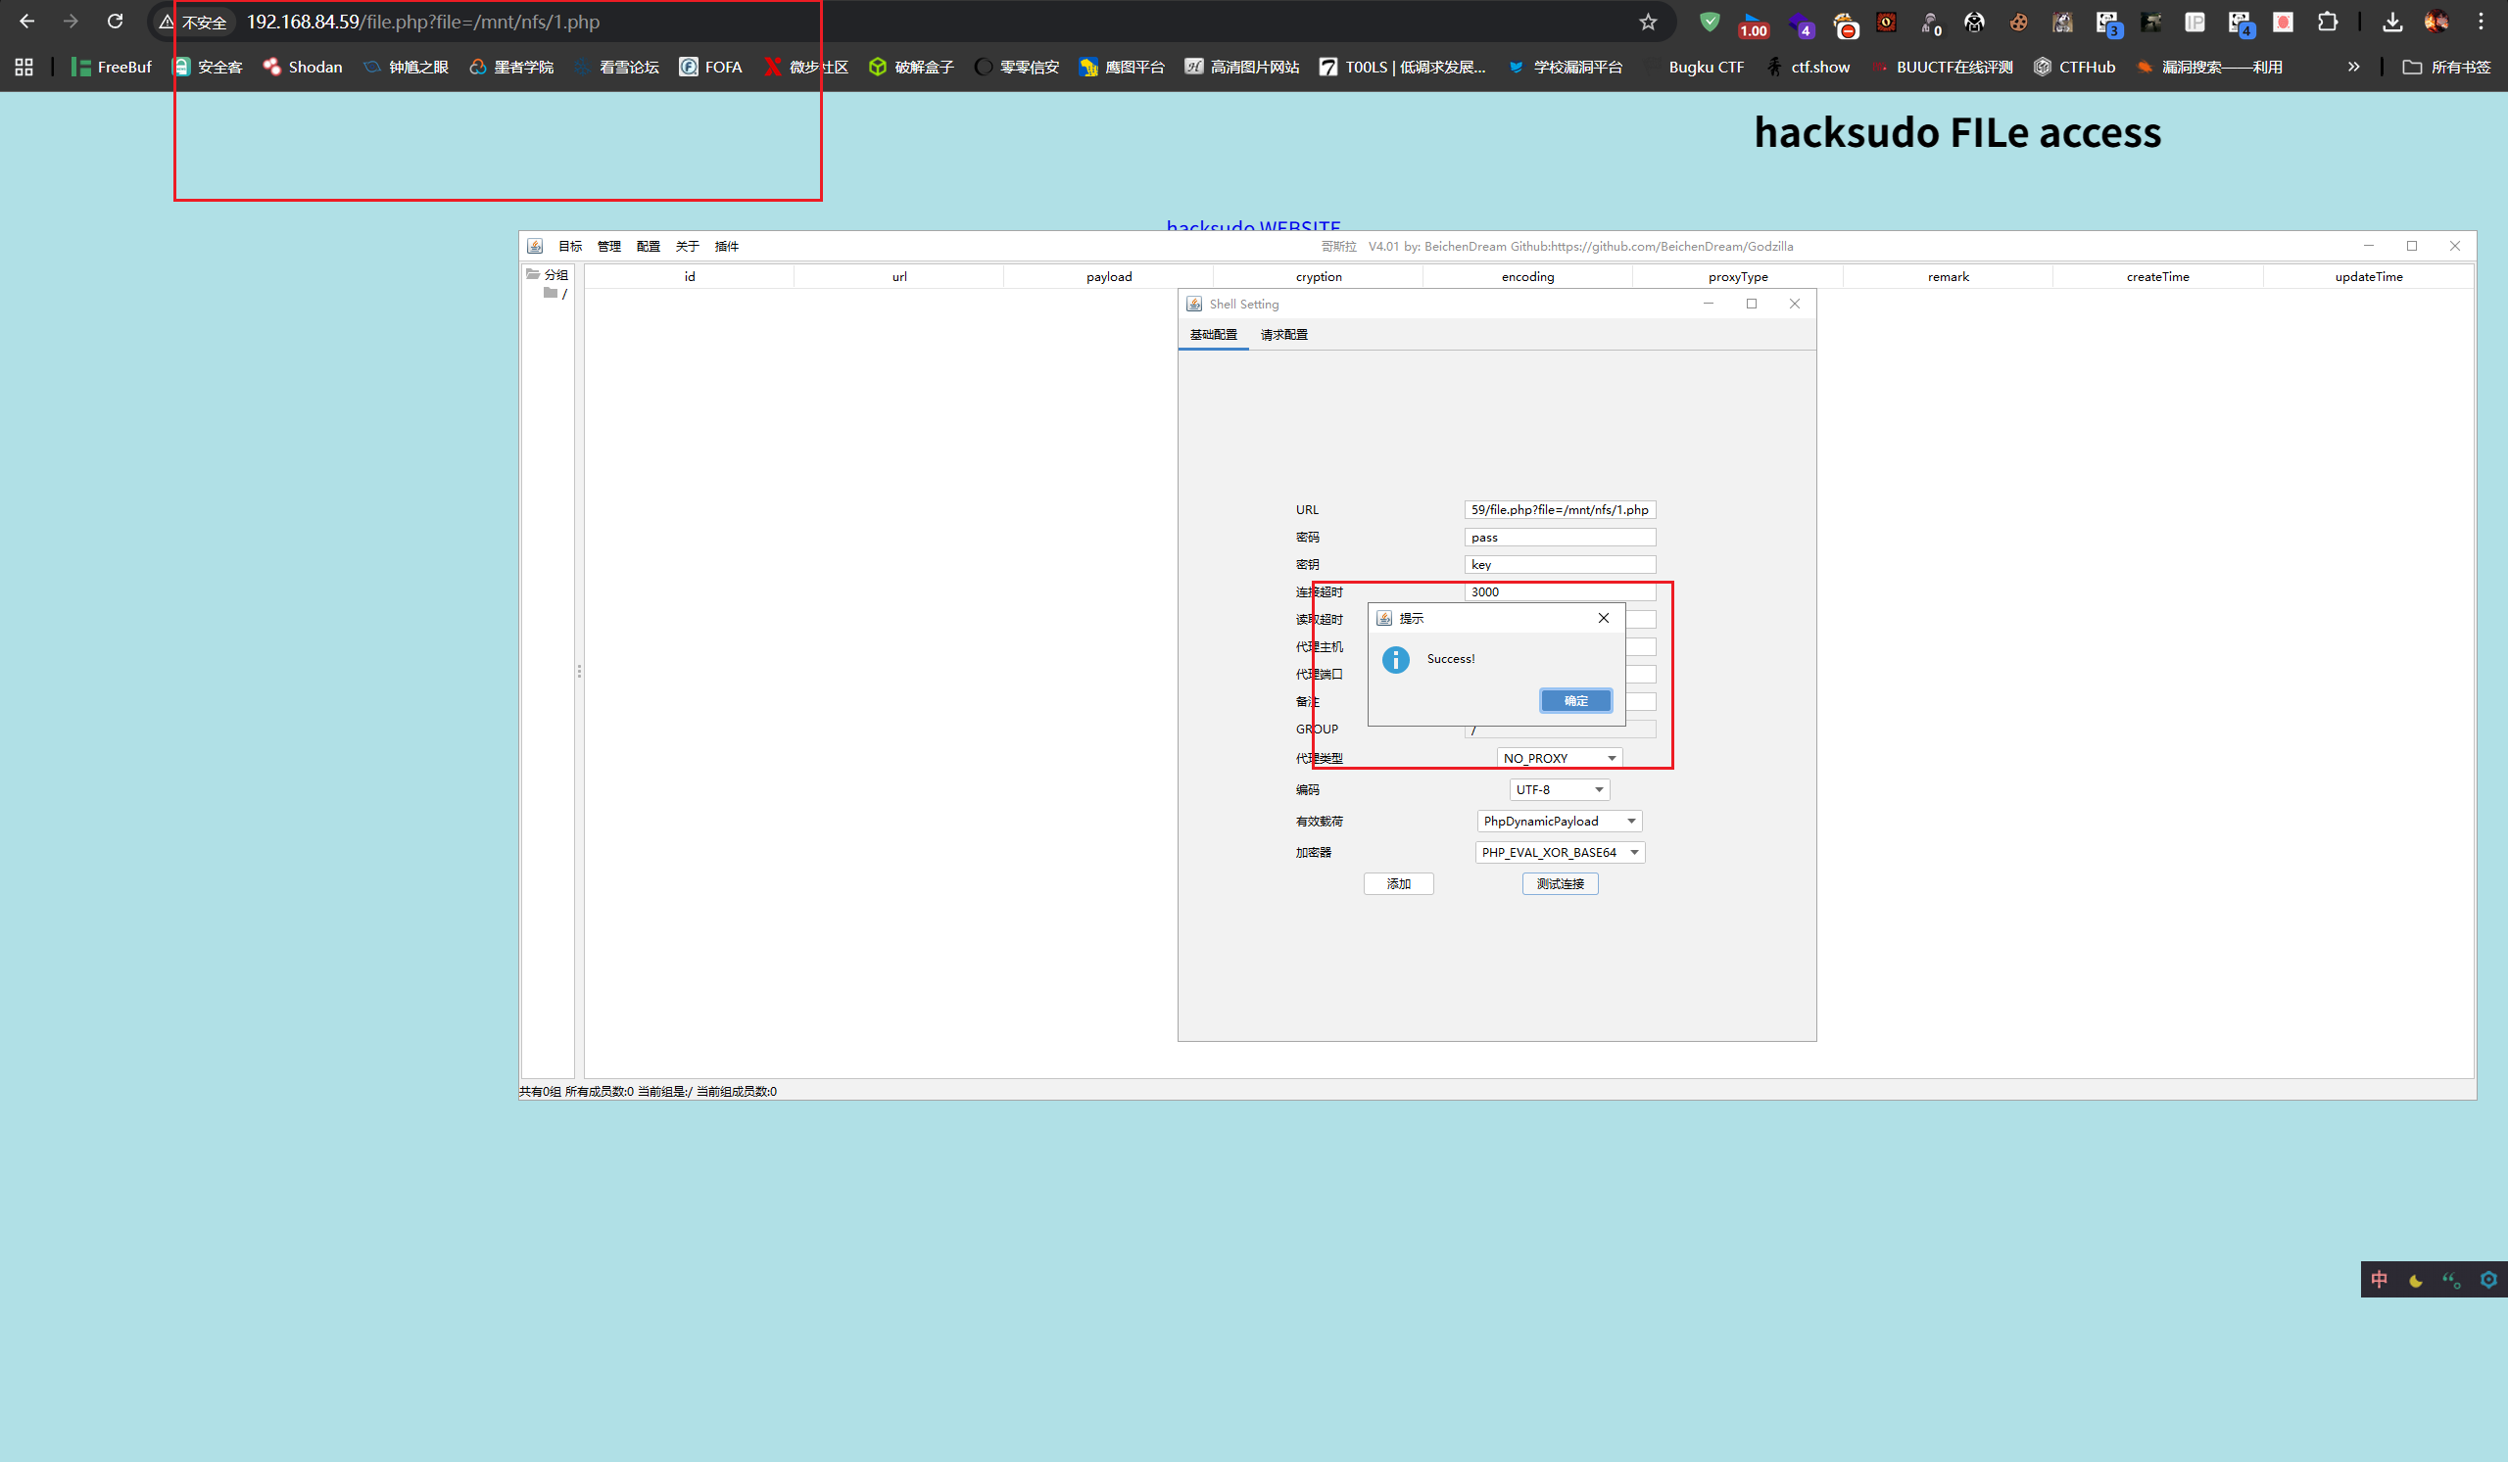Open the Shodan bookmark
2508x1462 pixels.
[303, 67]
